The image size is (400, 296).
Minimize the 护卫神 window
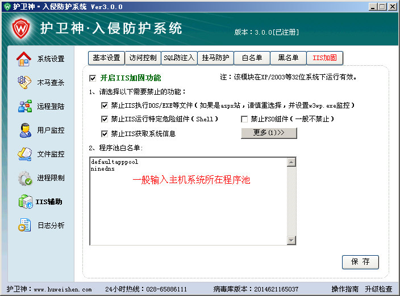(x=373, y=7)
